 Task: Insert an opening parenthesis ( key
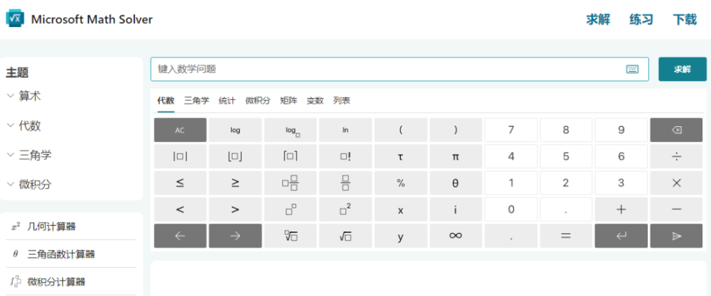(400, 130)
